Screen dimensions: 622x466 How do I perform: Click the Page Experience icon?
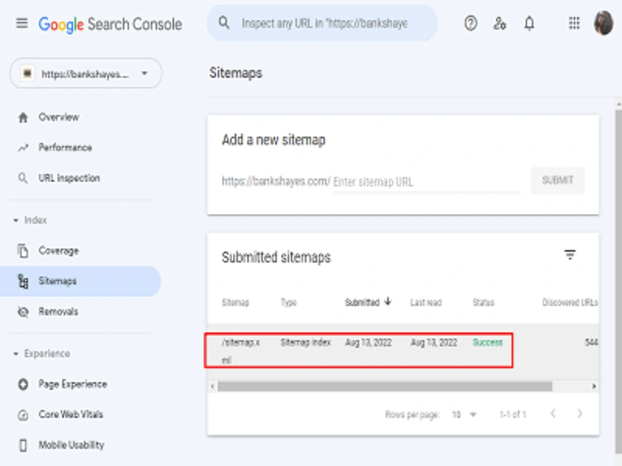point(23,384)
